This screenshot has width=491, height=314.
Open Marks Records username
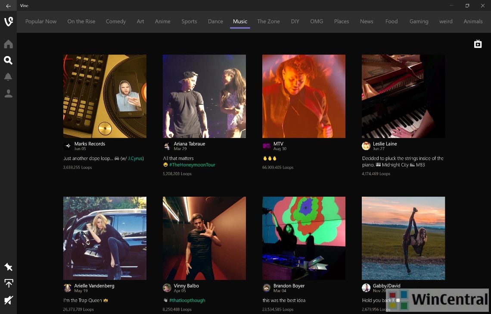pos(90,144)
